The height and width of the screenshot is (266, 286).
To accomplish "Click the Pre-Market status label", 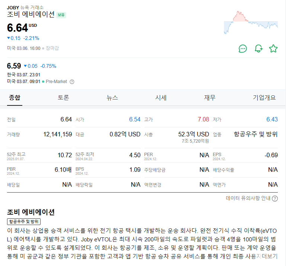I will point(57,82).
